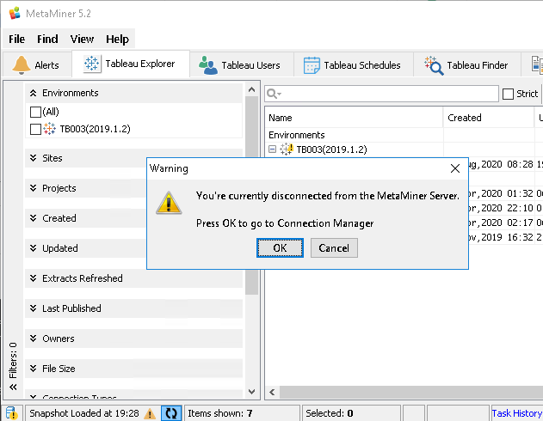Click the Tableau Users people icon
This screenshot has height=421, width=543.
207,65
